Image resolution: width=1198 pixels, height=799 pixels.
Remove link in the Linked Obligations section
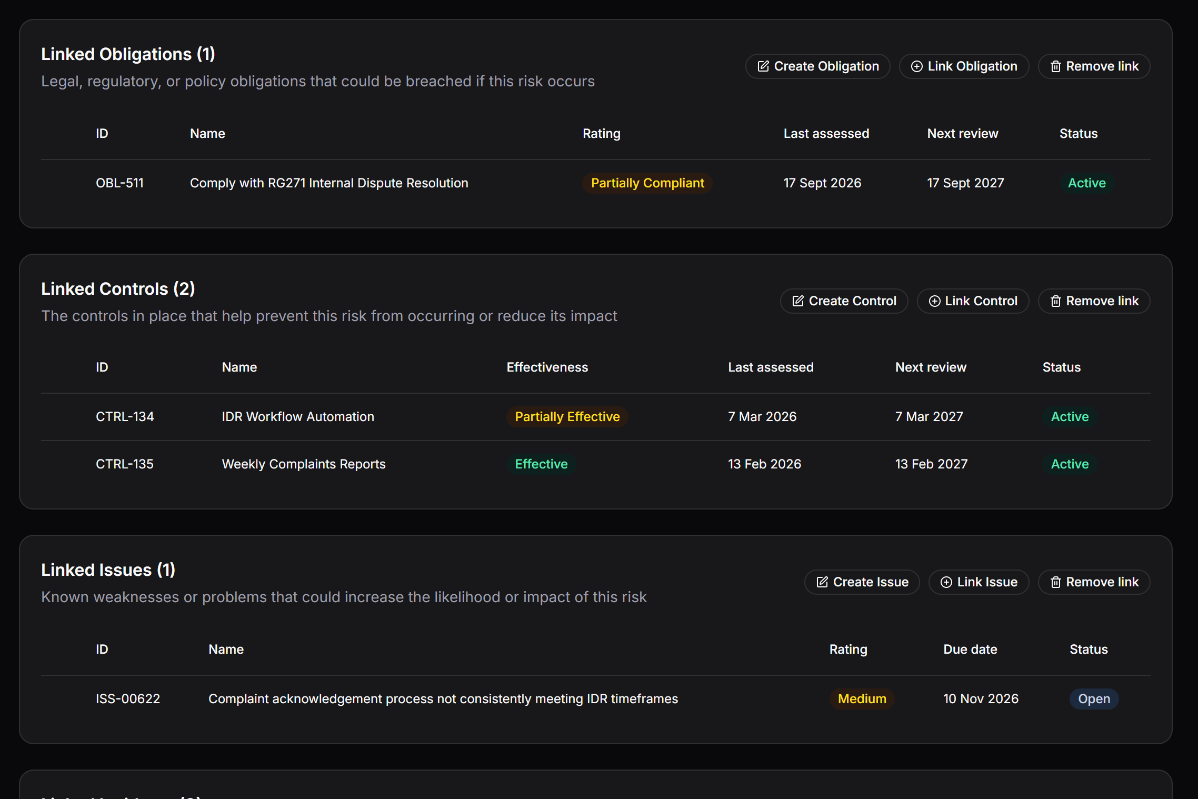click(x=1094, y=66)
